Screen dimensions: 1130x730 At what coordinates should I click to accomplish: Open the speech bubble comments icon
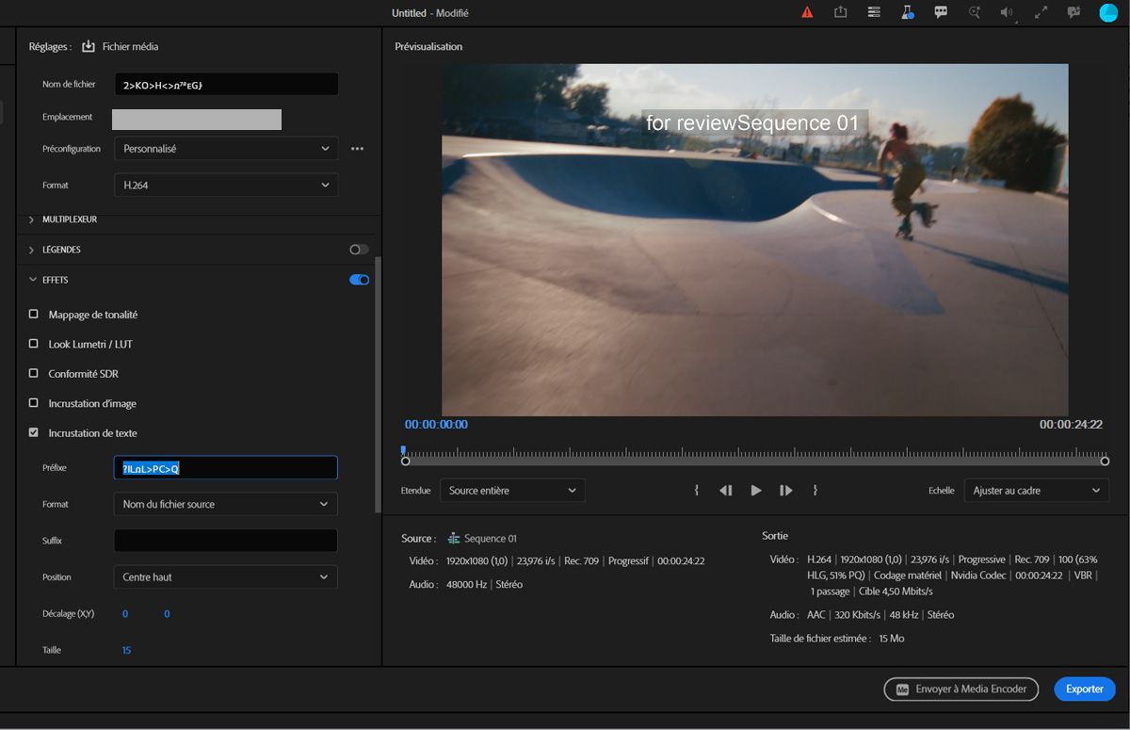click(941, 12)
